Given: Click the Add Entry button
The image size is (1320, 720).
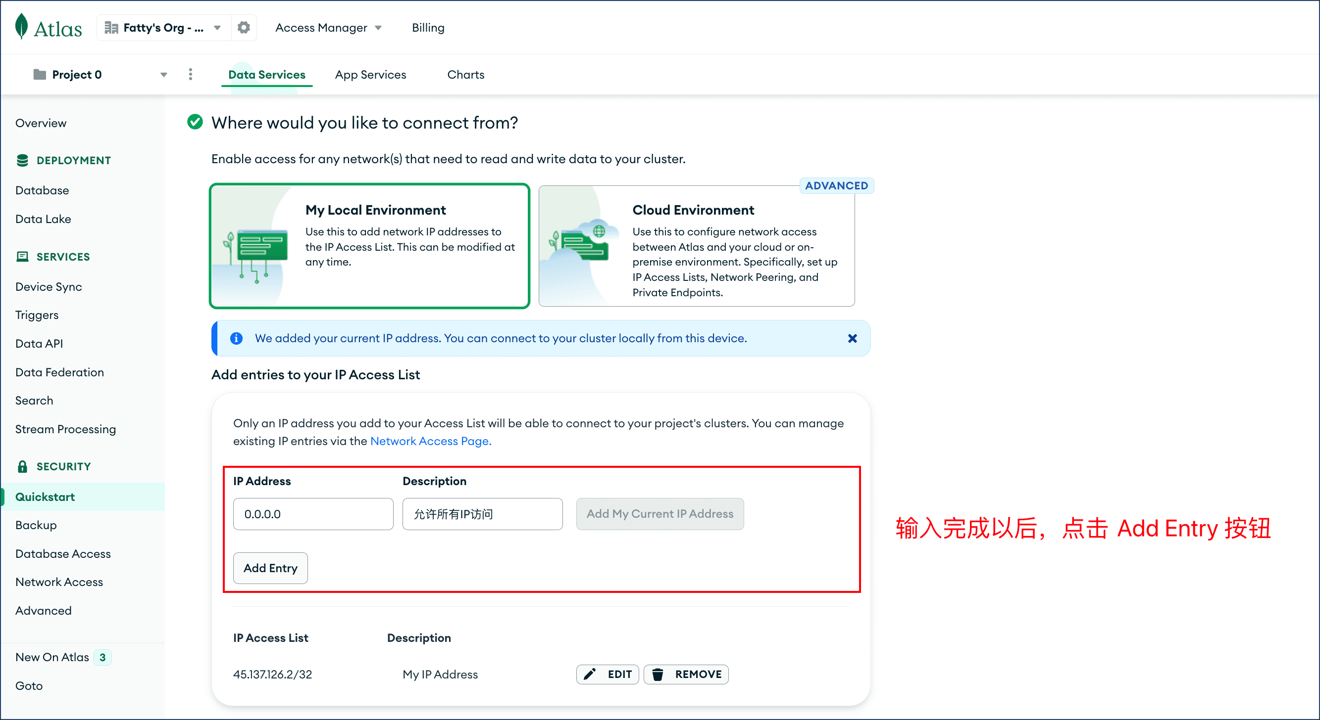Looking at the screenshot, I should [270, 568].
